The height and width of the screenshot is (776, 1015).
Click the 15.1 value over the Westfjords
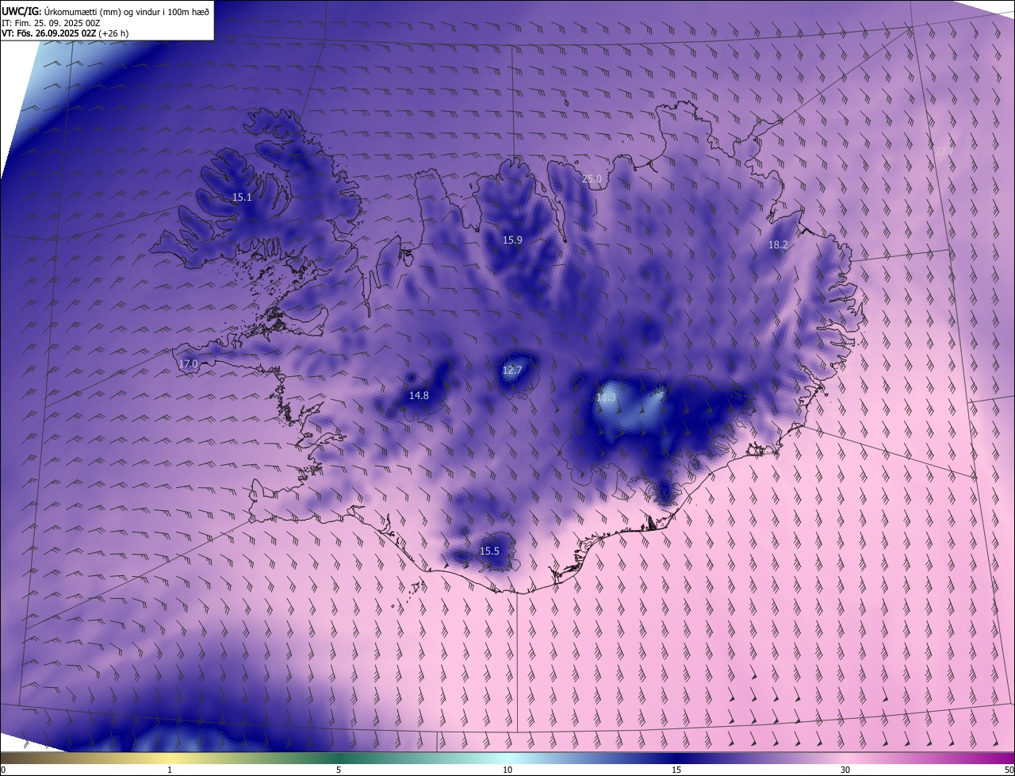(x=242, y=198)
